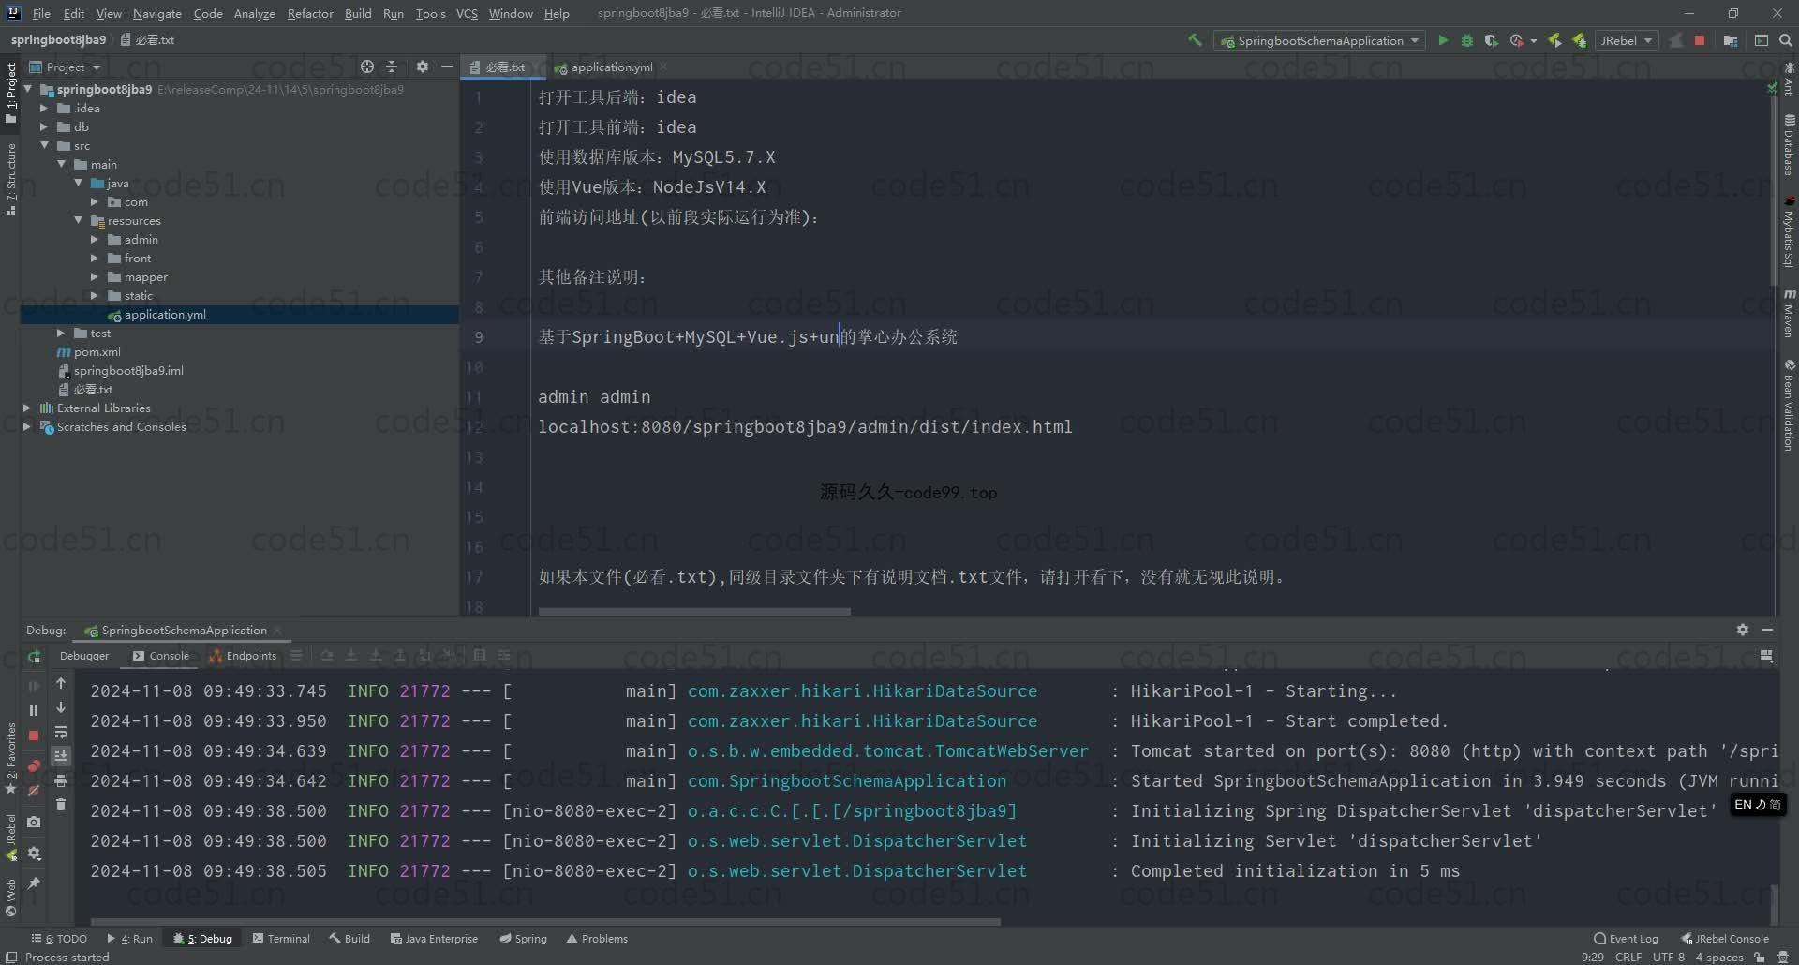The width and height of the screenshot is (1799, 965).
Task: Expand the db folder
Action: (x=43, y=126)
